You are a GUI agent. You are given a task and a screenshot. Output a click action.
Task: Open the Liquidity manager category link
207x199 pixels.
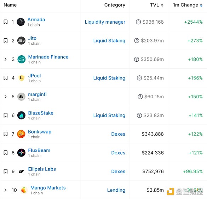pos(105,22)
